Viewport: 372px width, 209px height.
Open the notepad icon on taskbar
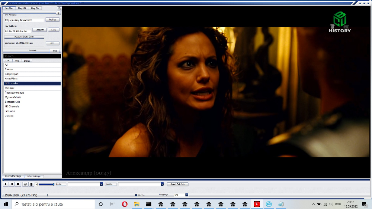[x=281, y=204]
